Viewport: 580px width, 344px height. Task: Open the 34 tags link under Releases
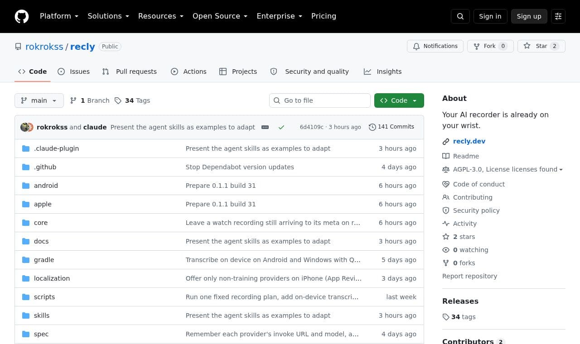point(459,317)
